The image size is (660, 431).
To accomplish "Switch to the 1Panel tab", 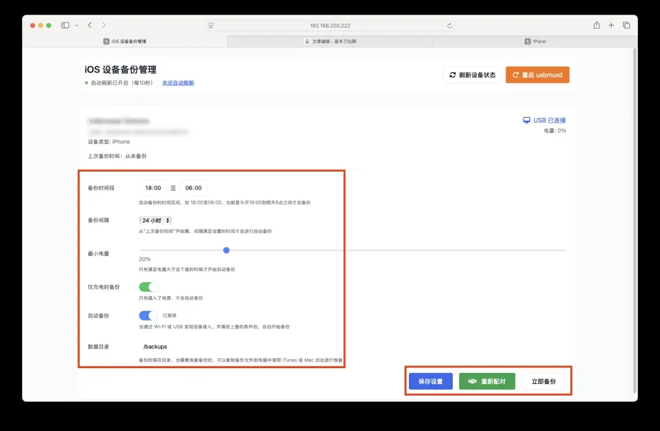I will click(535, 42).
